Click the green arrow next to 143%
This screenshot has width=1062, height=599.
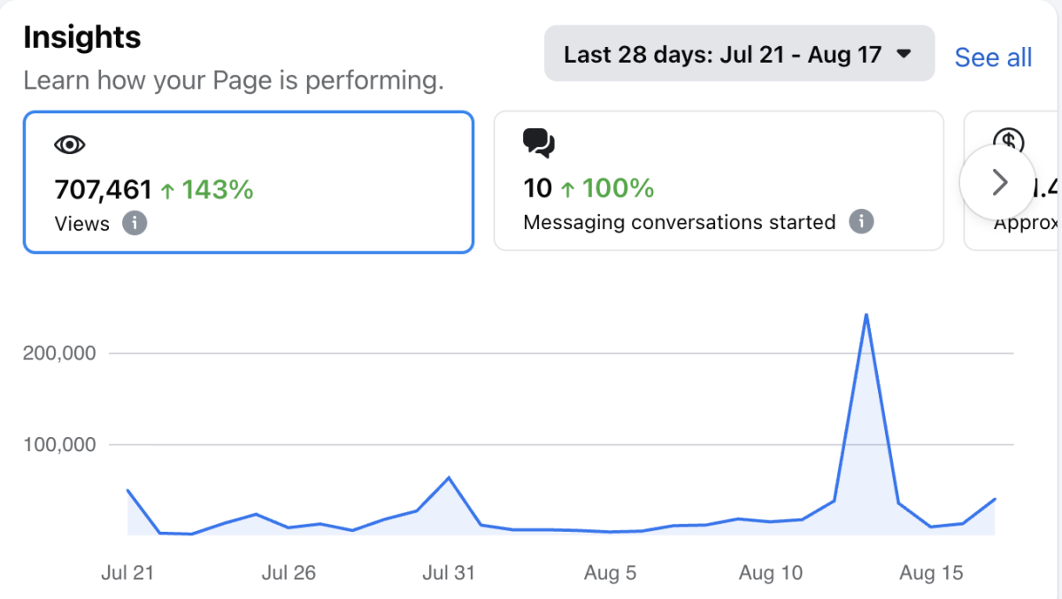[167, 190]
